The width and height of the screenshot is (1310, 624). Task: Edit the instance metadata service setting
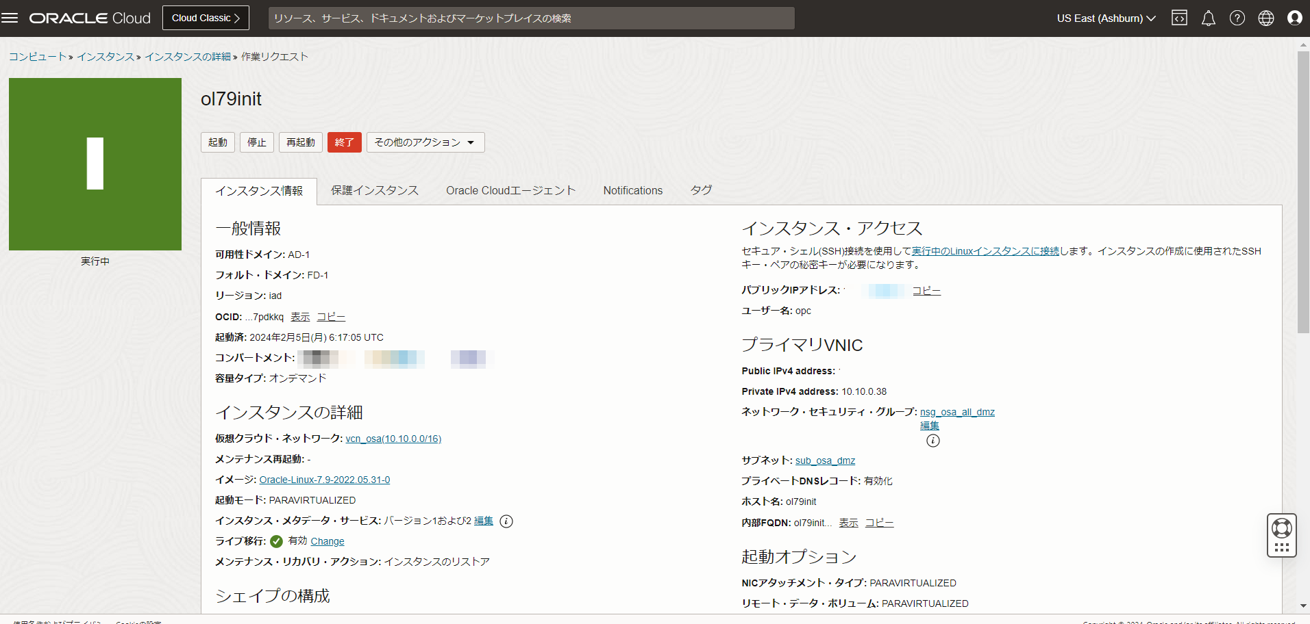click(x=484, y=521)
